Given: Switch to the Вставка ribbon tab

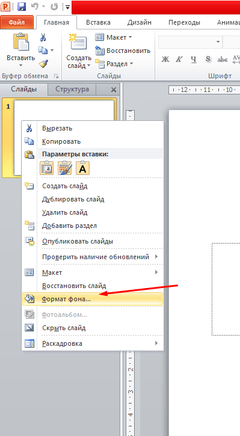Looking at the screenshot, I should click(98, 22).
